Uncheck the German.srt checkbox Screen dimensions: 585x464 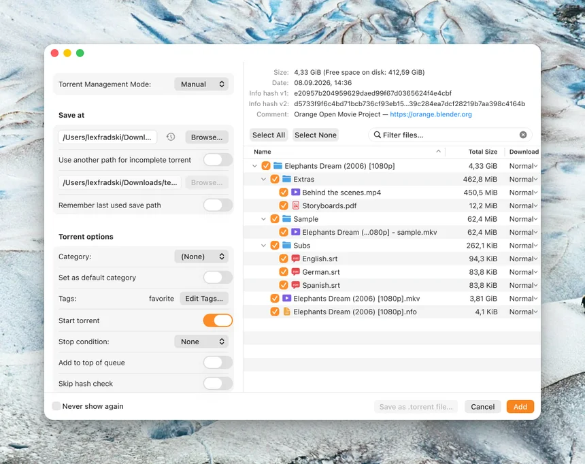click(284, 271)
